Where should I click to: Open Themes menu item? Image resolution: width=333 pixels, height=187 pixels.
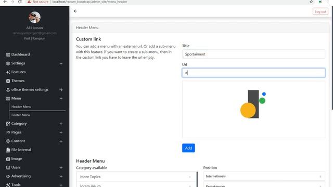[18, 81]
